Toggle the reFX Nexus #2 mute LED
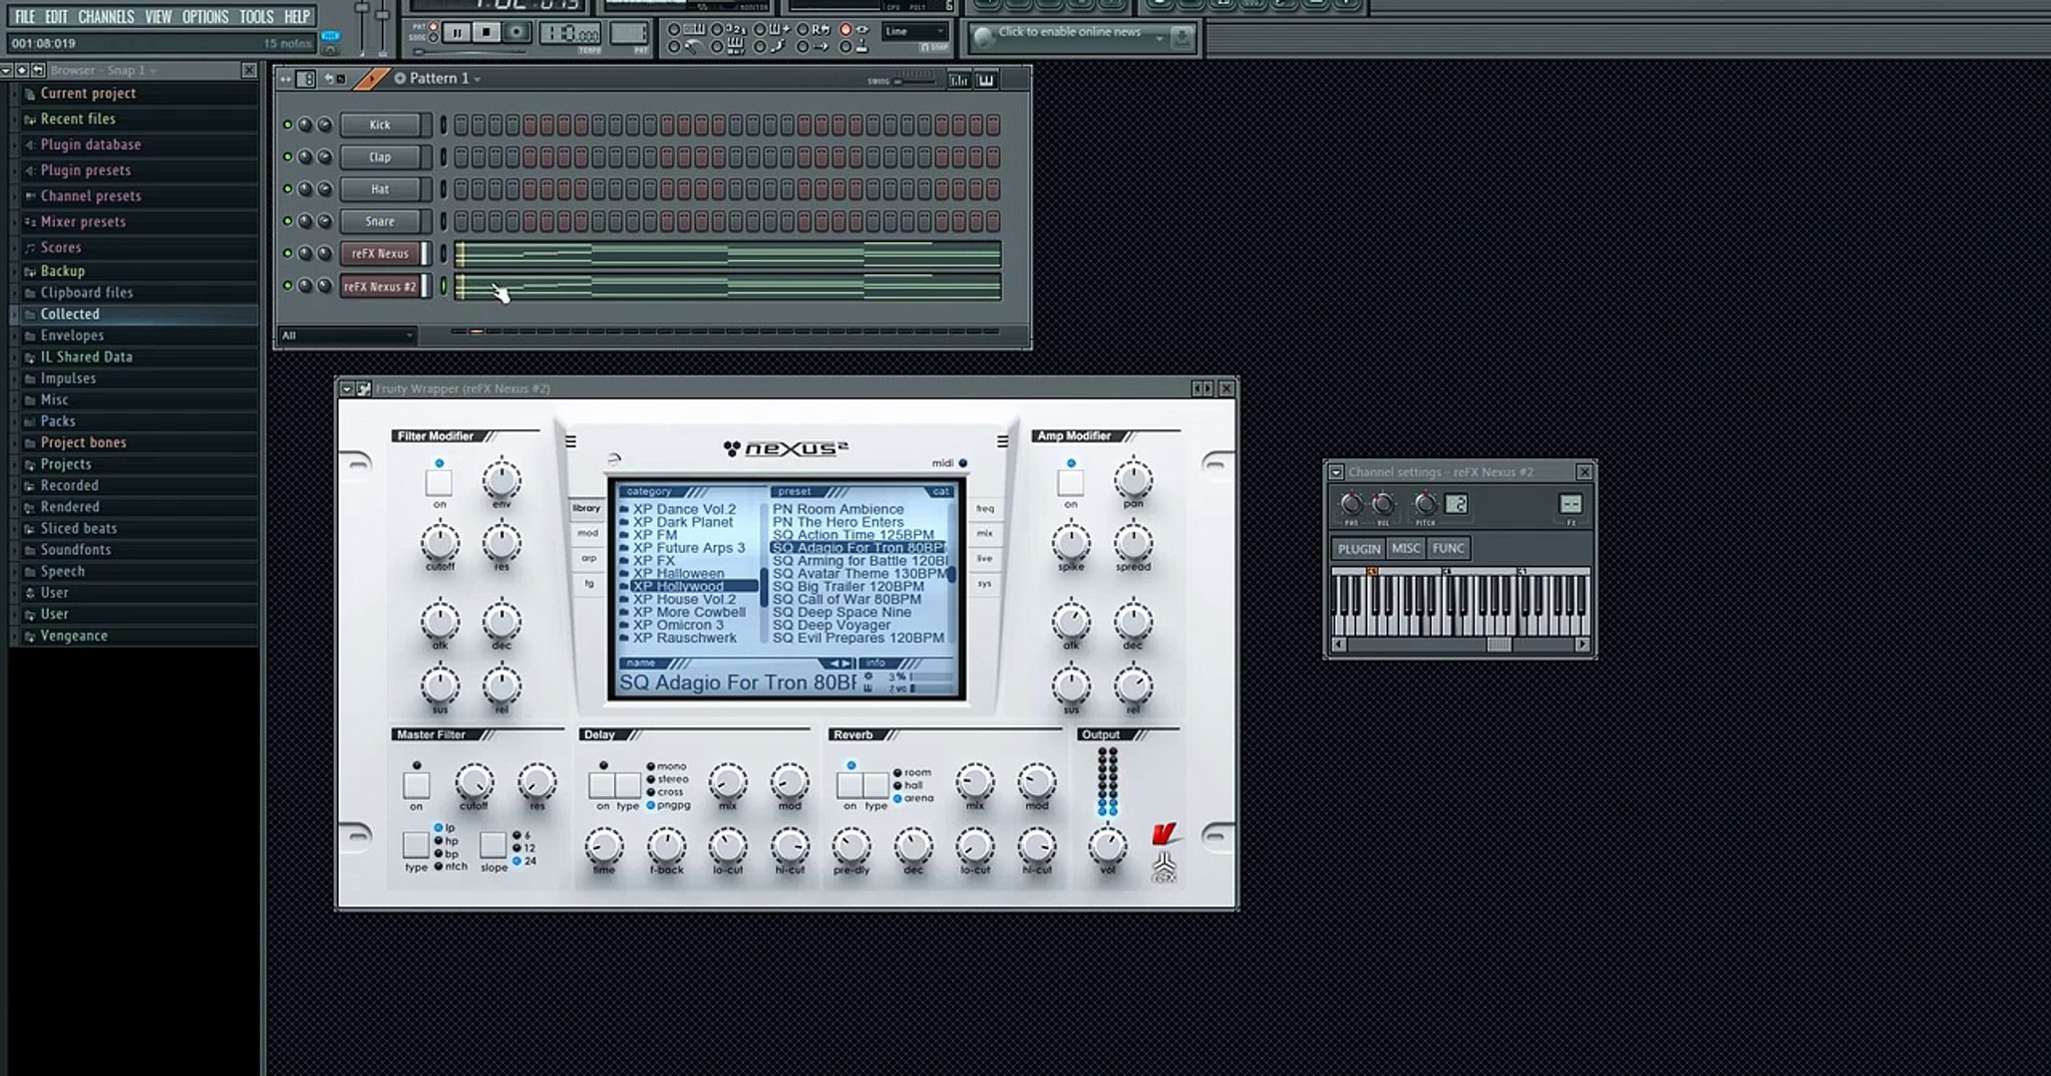This screenshot has width=2051, height=1076. [288, 286]
